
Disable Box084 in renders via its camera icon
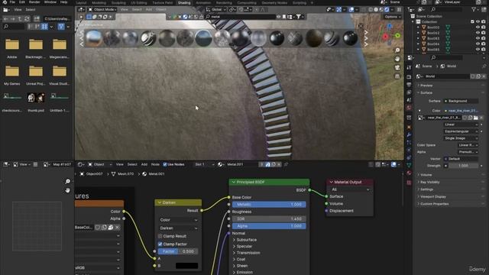click(x=484, y=44)
